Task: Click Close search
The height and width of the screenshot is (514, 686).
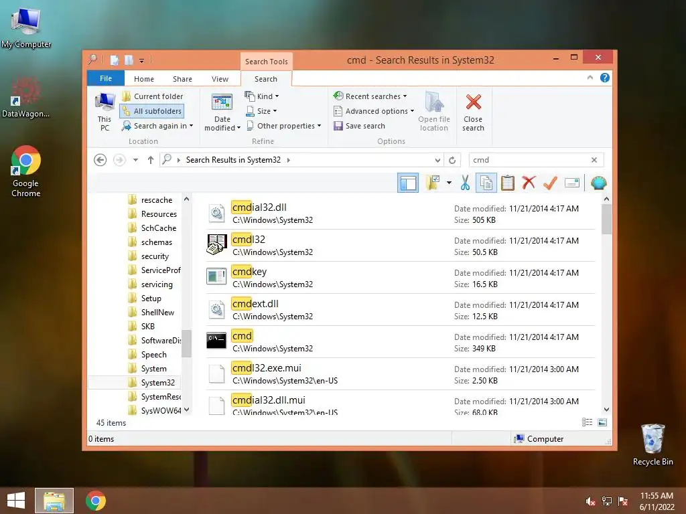Action: coord(473,112)
